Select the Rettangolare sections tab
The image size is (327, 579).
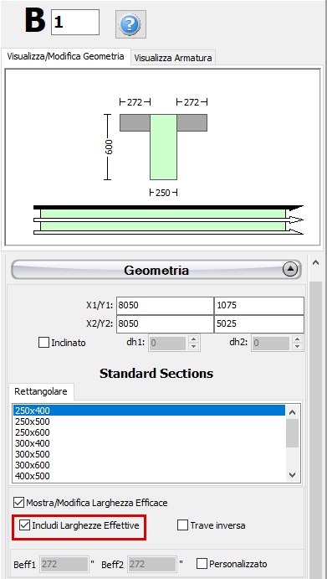41,391
